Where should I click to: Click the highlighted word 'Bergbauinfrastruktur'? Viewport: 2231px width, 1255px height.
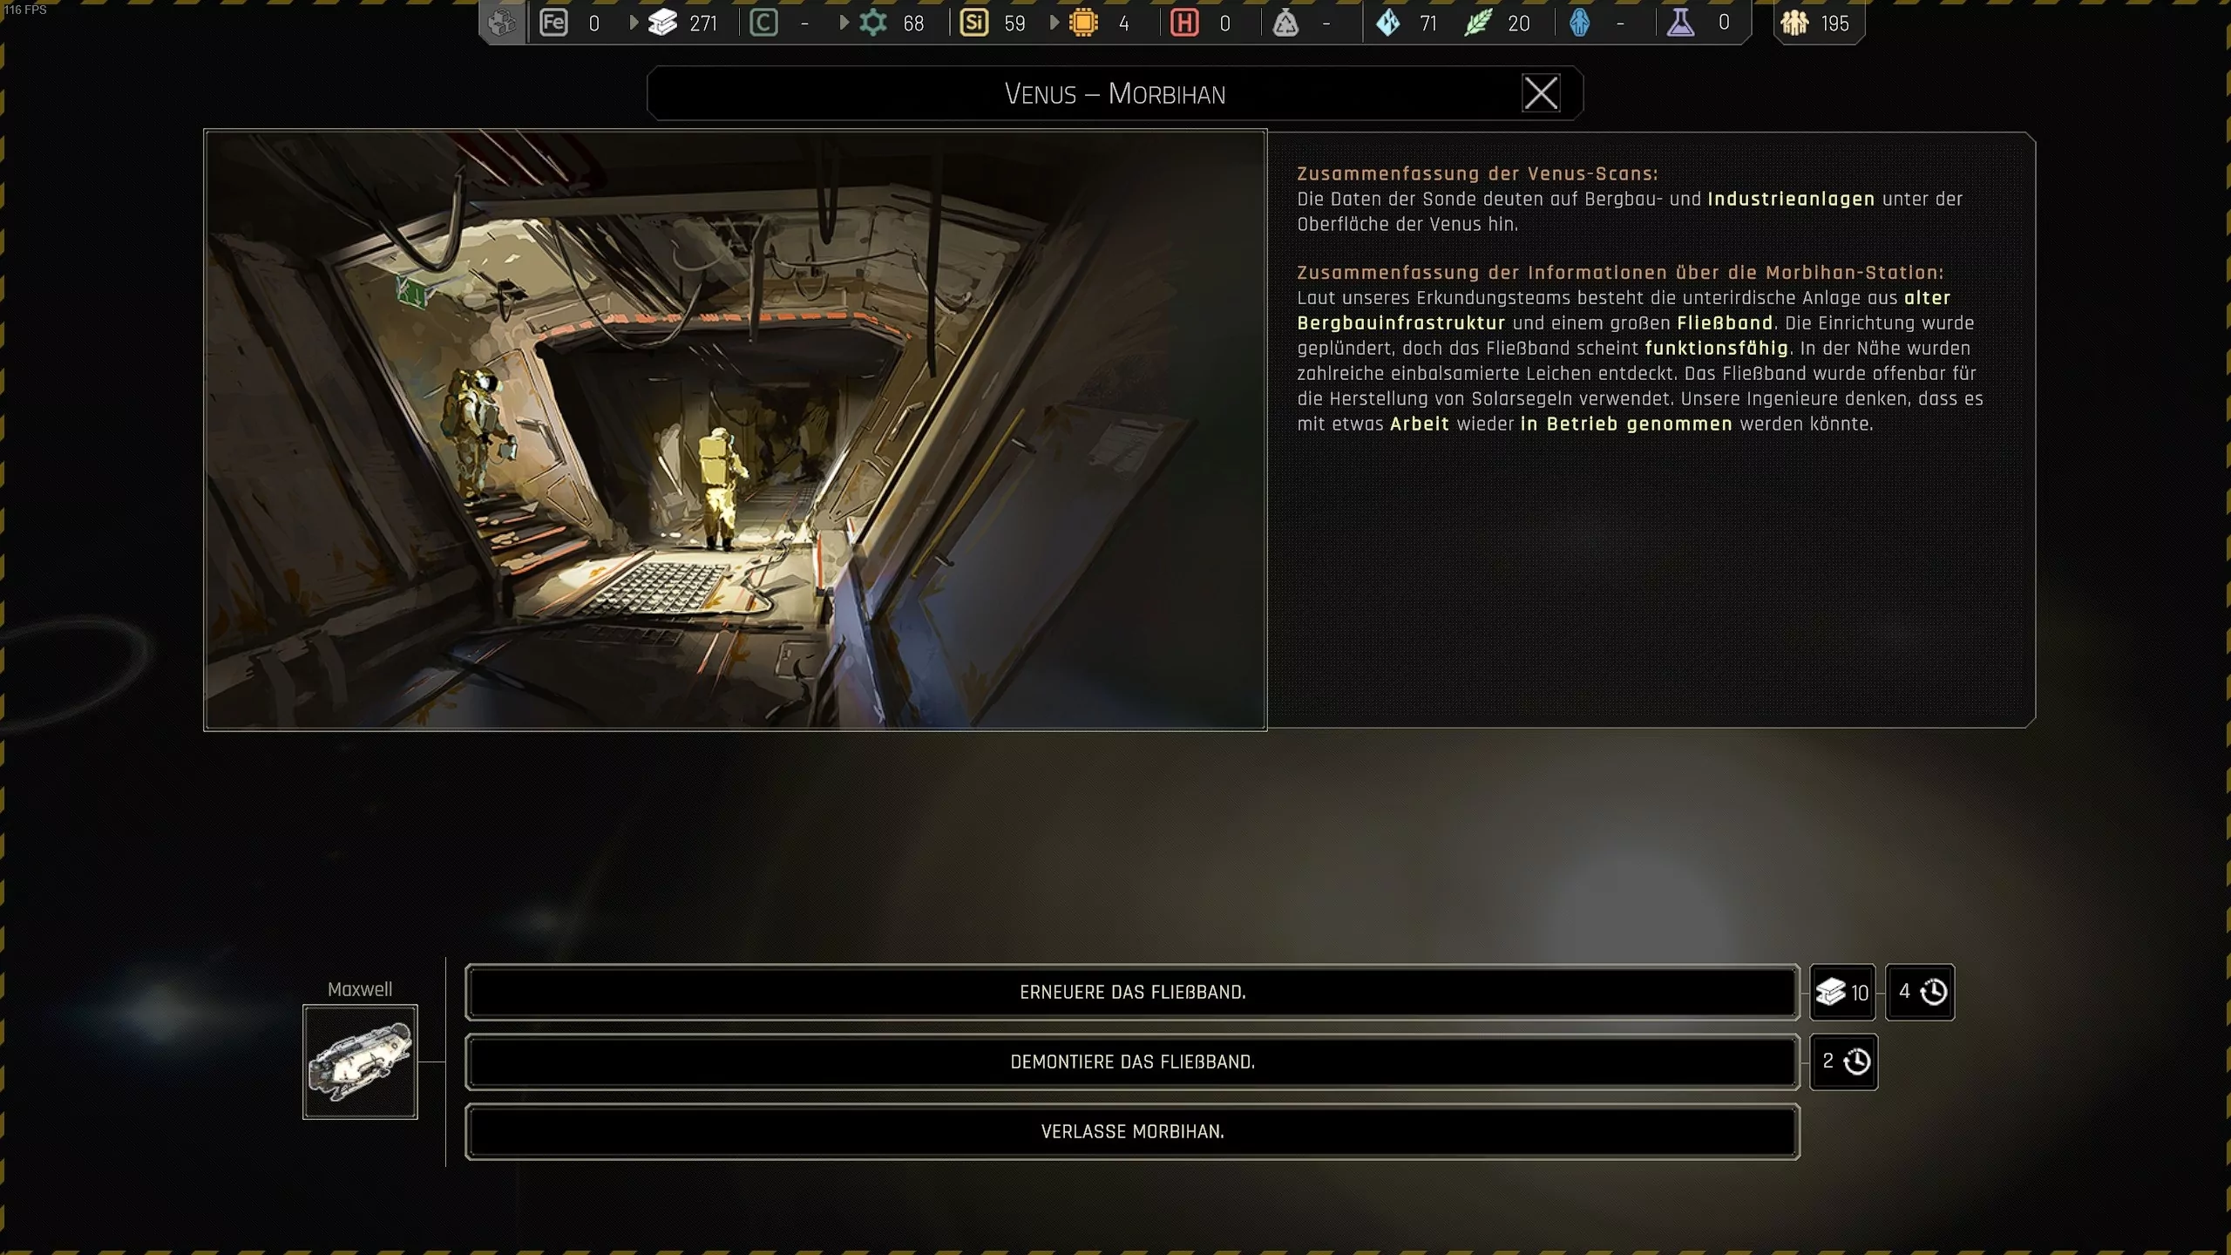pos(1401,322)
